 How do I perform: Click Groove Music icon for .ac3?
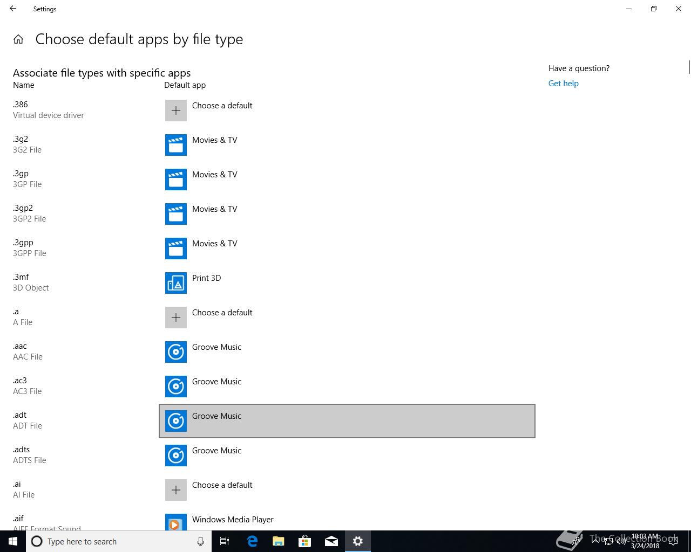176,387
